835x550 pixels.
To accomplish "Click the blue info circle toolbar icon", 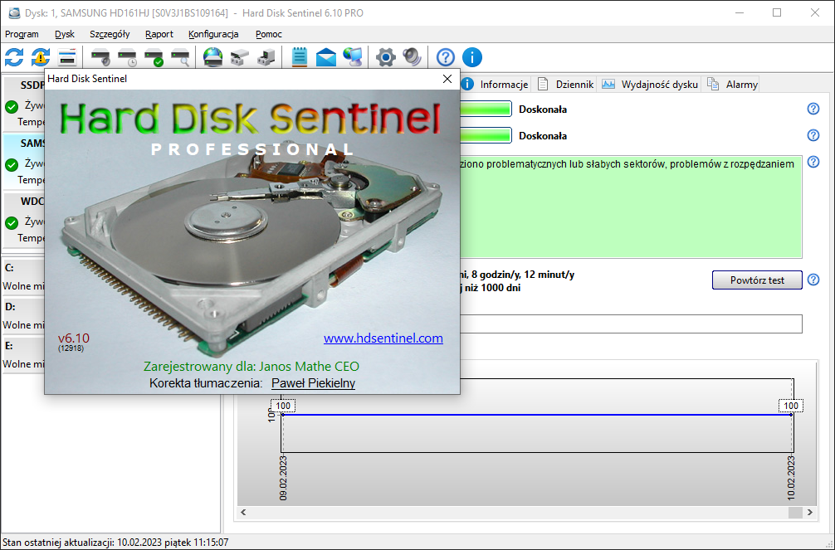I will point(471,57).
